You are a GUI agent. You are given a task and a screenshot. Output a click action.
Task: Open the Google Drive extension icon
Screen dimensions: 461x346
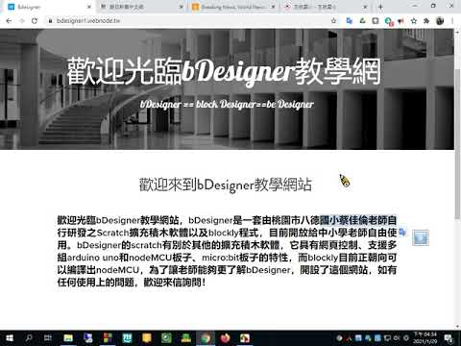(362, 21)
